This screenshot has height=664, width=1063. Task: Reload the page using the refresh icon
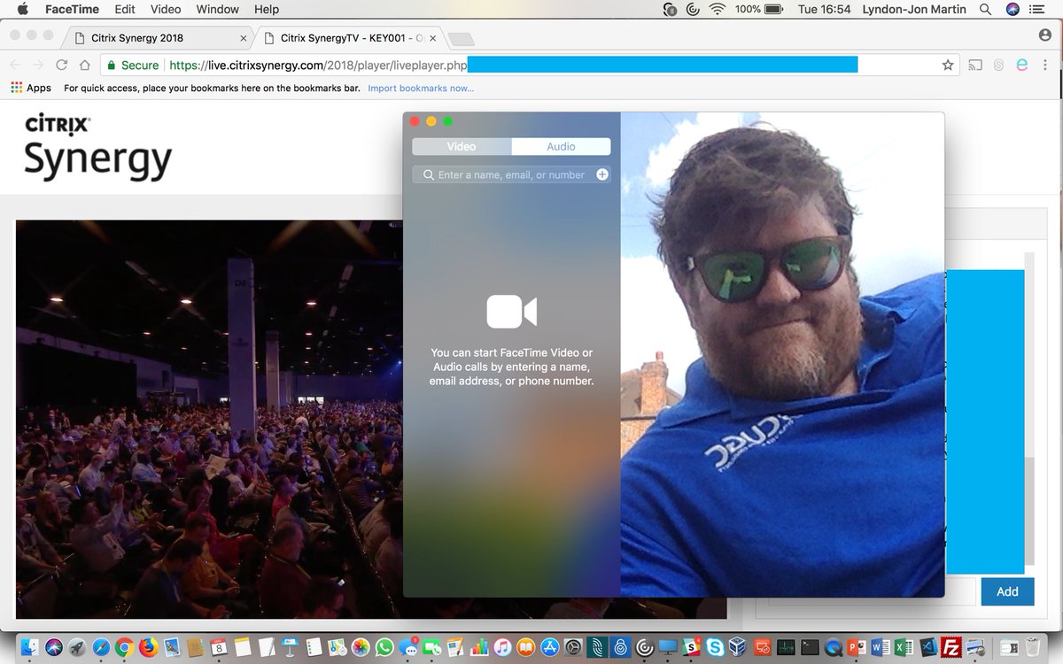pos(60,65)
